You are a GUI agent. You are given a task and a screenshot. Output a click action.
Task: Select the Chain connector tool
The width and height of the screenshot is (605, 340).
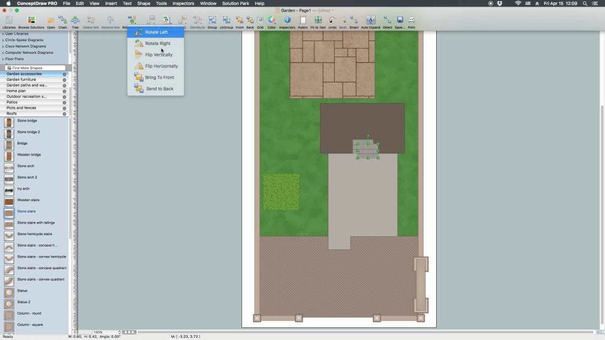pos(63,21)
